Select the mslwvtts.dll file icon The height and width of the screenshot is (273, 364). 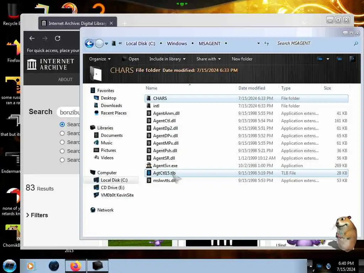coord(149,180)
